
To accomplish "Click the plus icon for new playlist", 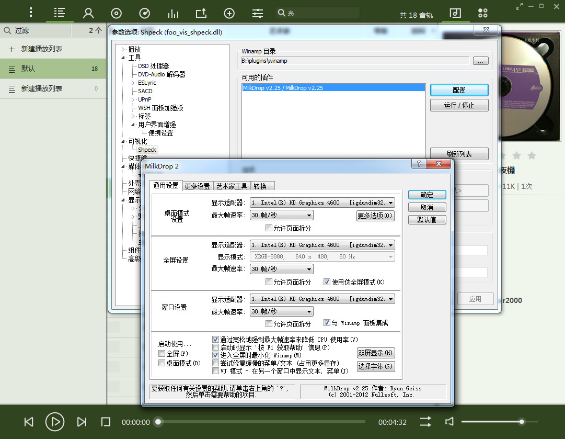I will coord(12,49).
